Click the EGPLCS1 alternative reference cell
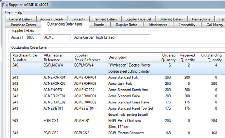This screenshot has width=225, height=138. (x=51, y=121)
